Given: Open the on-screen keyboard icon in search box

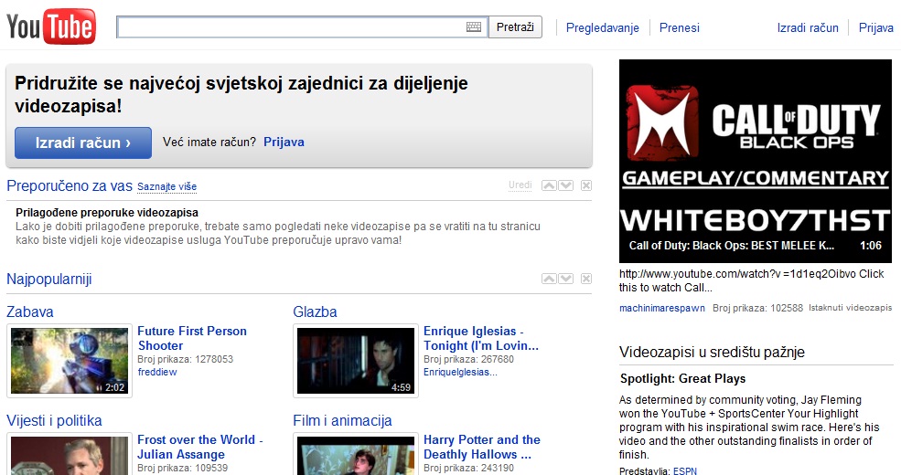Looking at the screenshot, I should pos(473,27).
